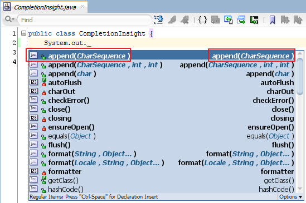Select format(String , Object... ) completion item
The width and height of the screenshot is (306, 203).
(162, 154)
